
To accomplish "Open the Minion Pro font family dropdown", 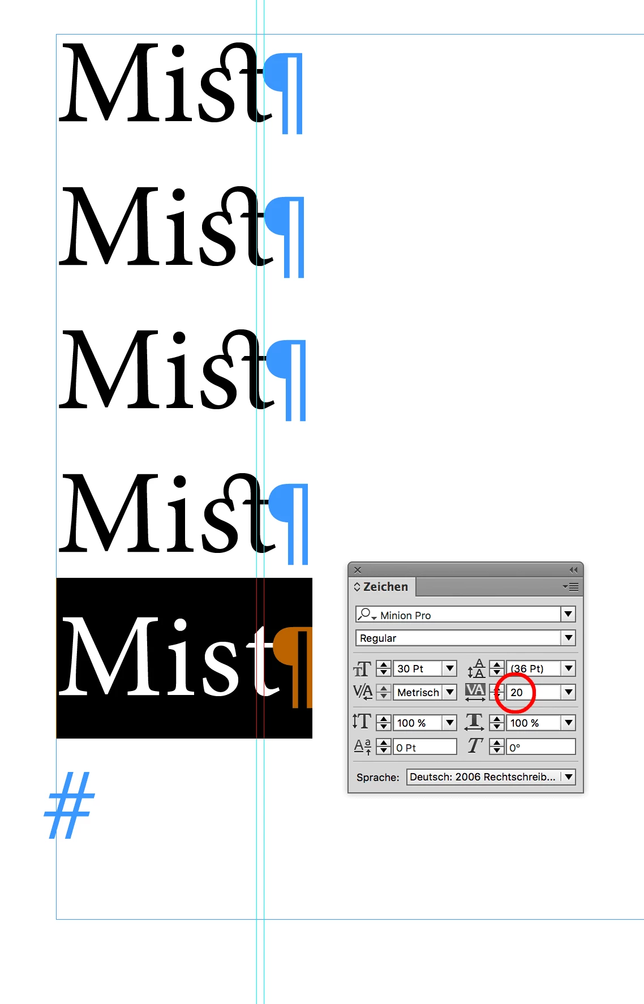I will coord(568,614).
